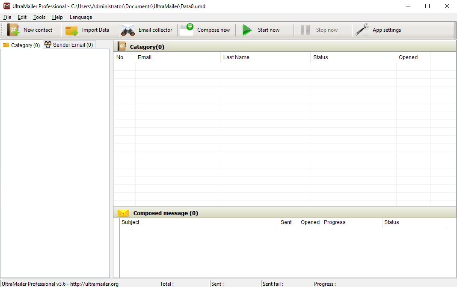Click the contact list Status column header

click(x=353, y=57)
